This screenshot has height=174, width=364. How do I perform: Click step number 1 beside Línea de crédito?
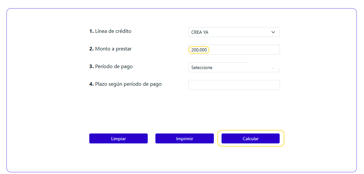click(91, 31)
